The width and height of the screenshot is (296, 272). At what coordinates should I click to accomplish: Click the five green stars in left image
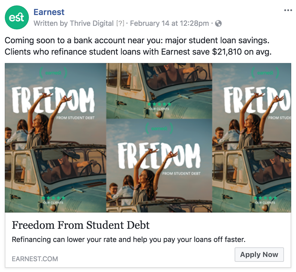coord(53,198)
